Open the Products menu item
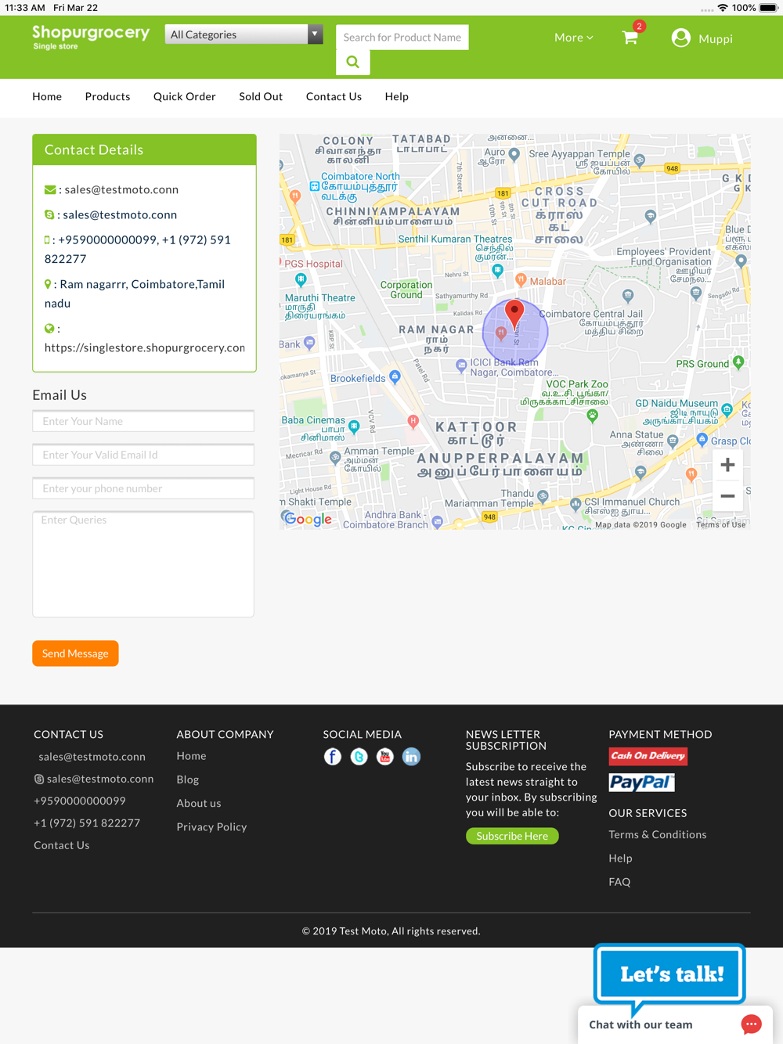 (x=107, y=96)
